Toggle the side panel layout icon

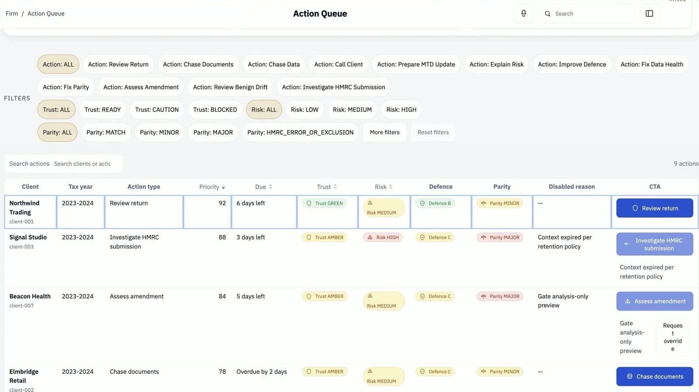[649, 14]
